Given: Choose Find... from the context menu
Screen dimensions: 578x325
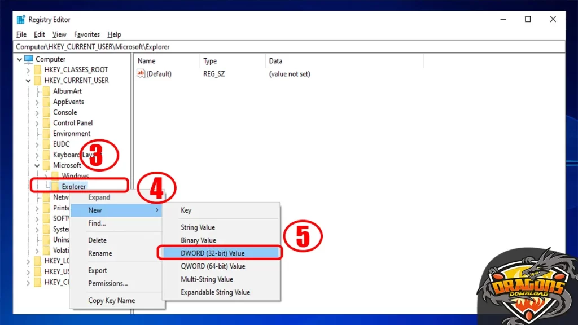Looking at the screenshot, I should click(x=98, y=223).
